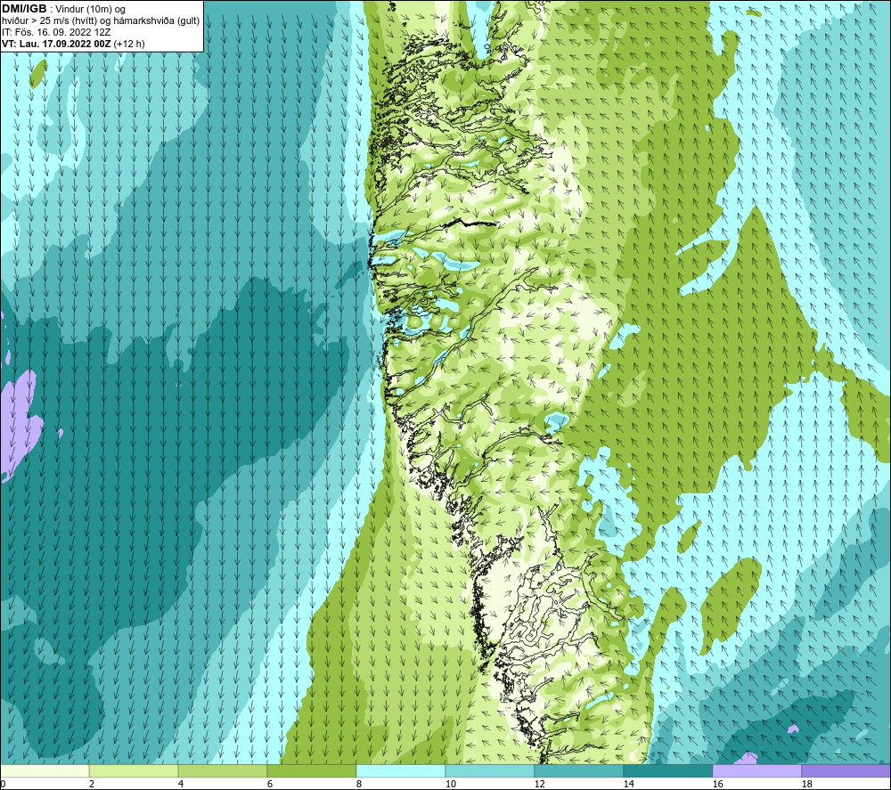Click the olive green 6–8 m/s legend swatch
Screen dimensions: 891x790
[312, 771]
